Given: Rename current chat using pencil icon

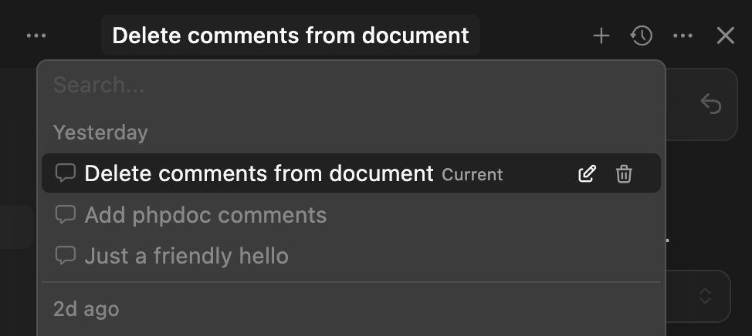Looking at the screenshot, I should [587, 174].
